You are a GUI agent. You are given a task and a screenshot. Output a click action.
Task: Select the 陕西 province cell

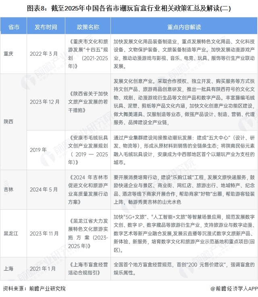(x=8, y=121)
